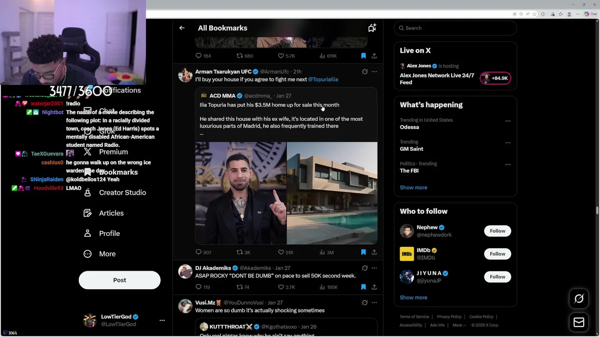Viewport: 600px width, 337px height.
Task: View top post 611K views
Action: [x=328, y=56]
